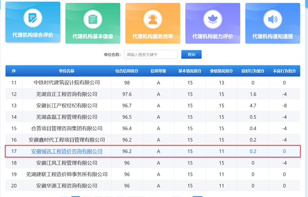Click the 查询 search button
This screenshot has width=308, height=197.
(191, 55)
